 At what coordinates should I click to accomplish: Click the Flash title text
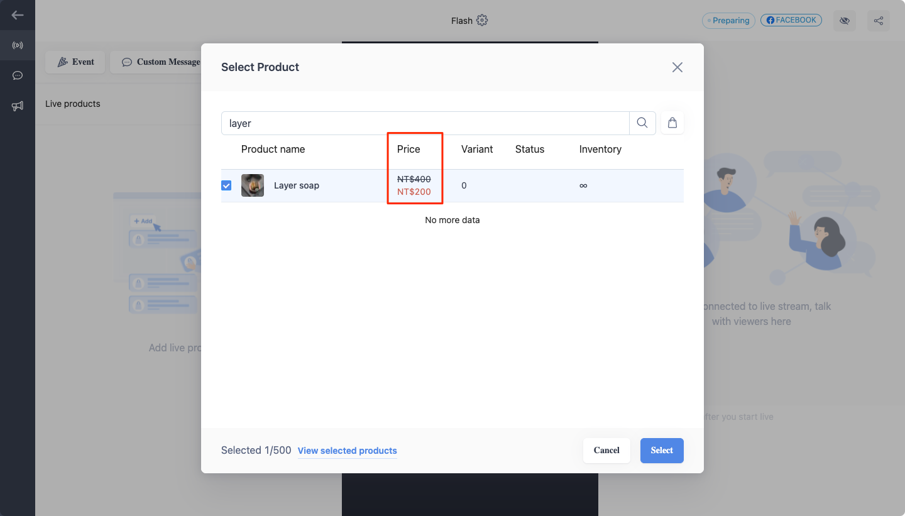point(462,21)
